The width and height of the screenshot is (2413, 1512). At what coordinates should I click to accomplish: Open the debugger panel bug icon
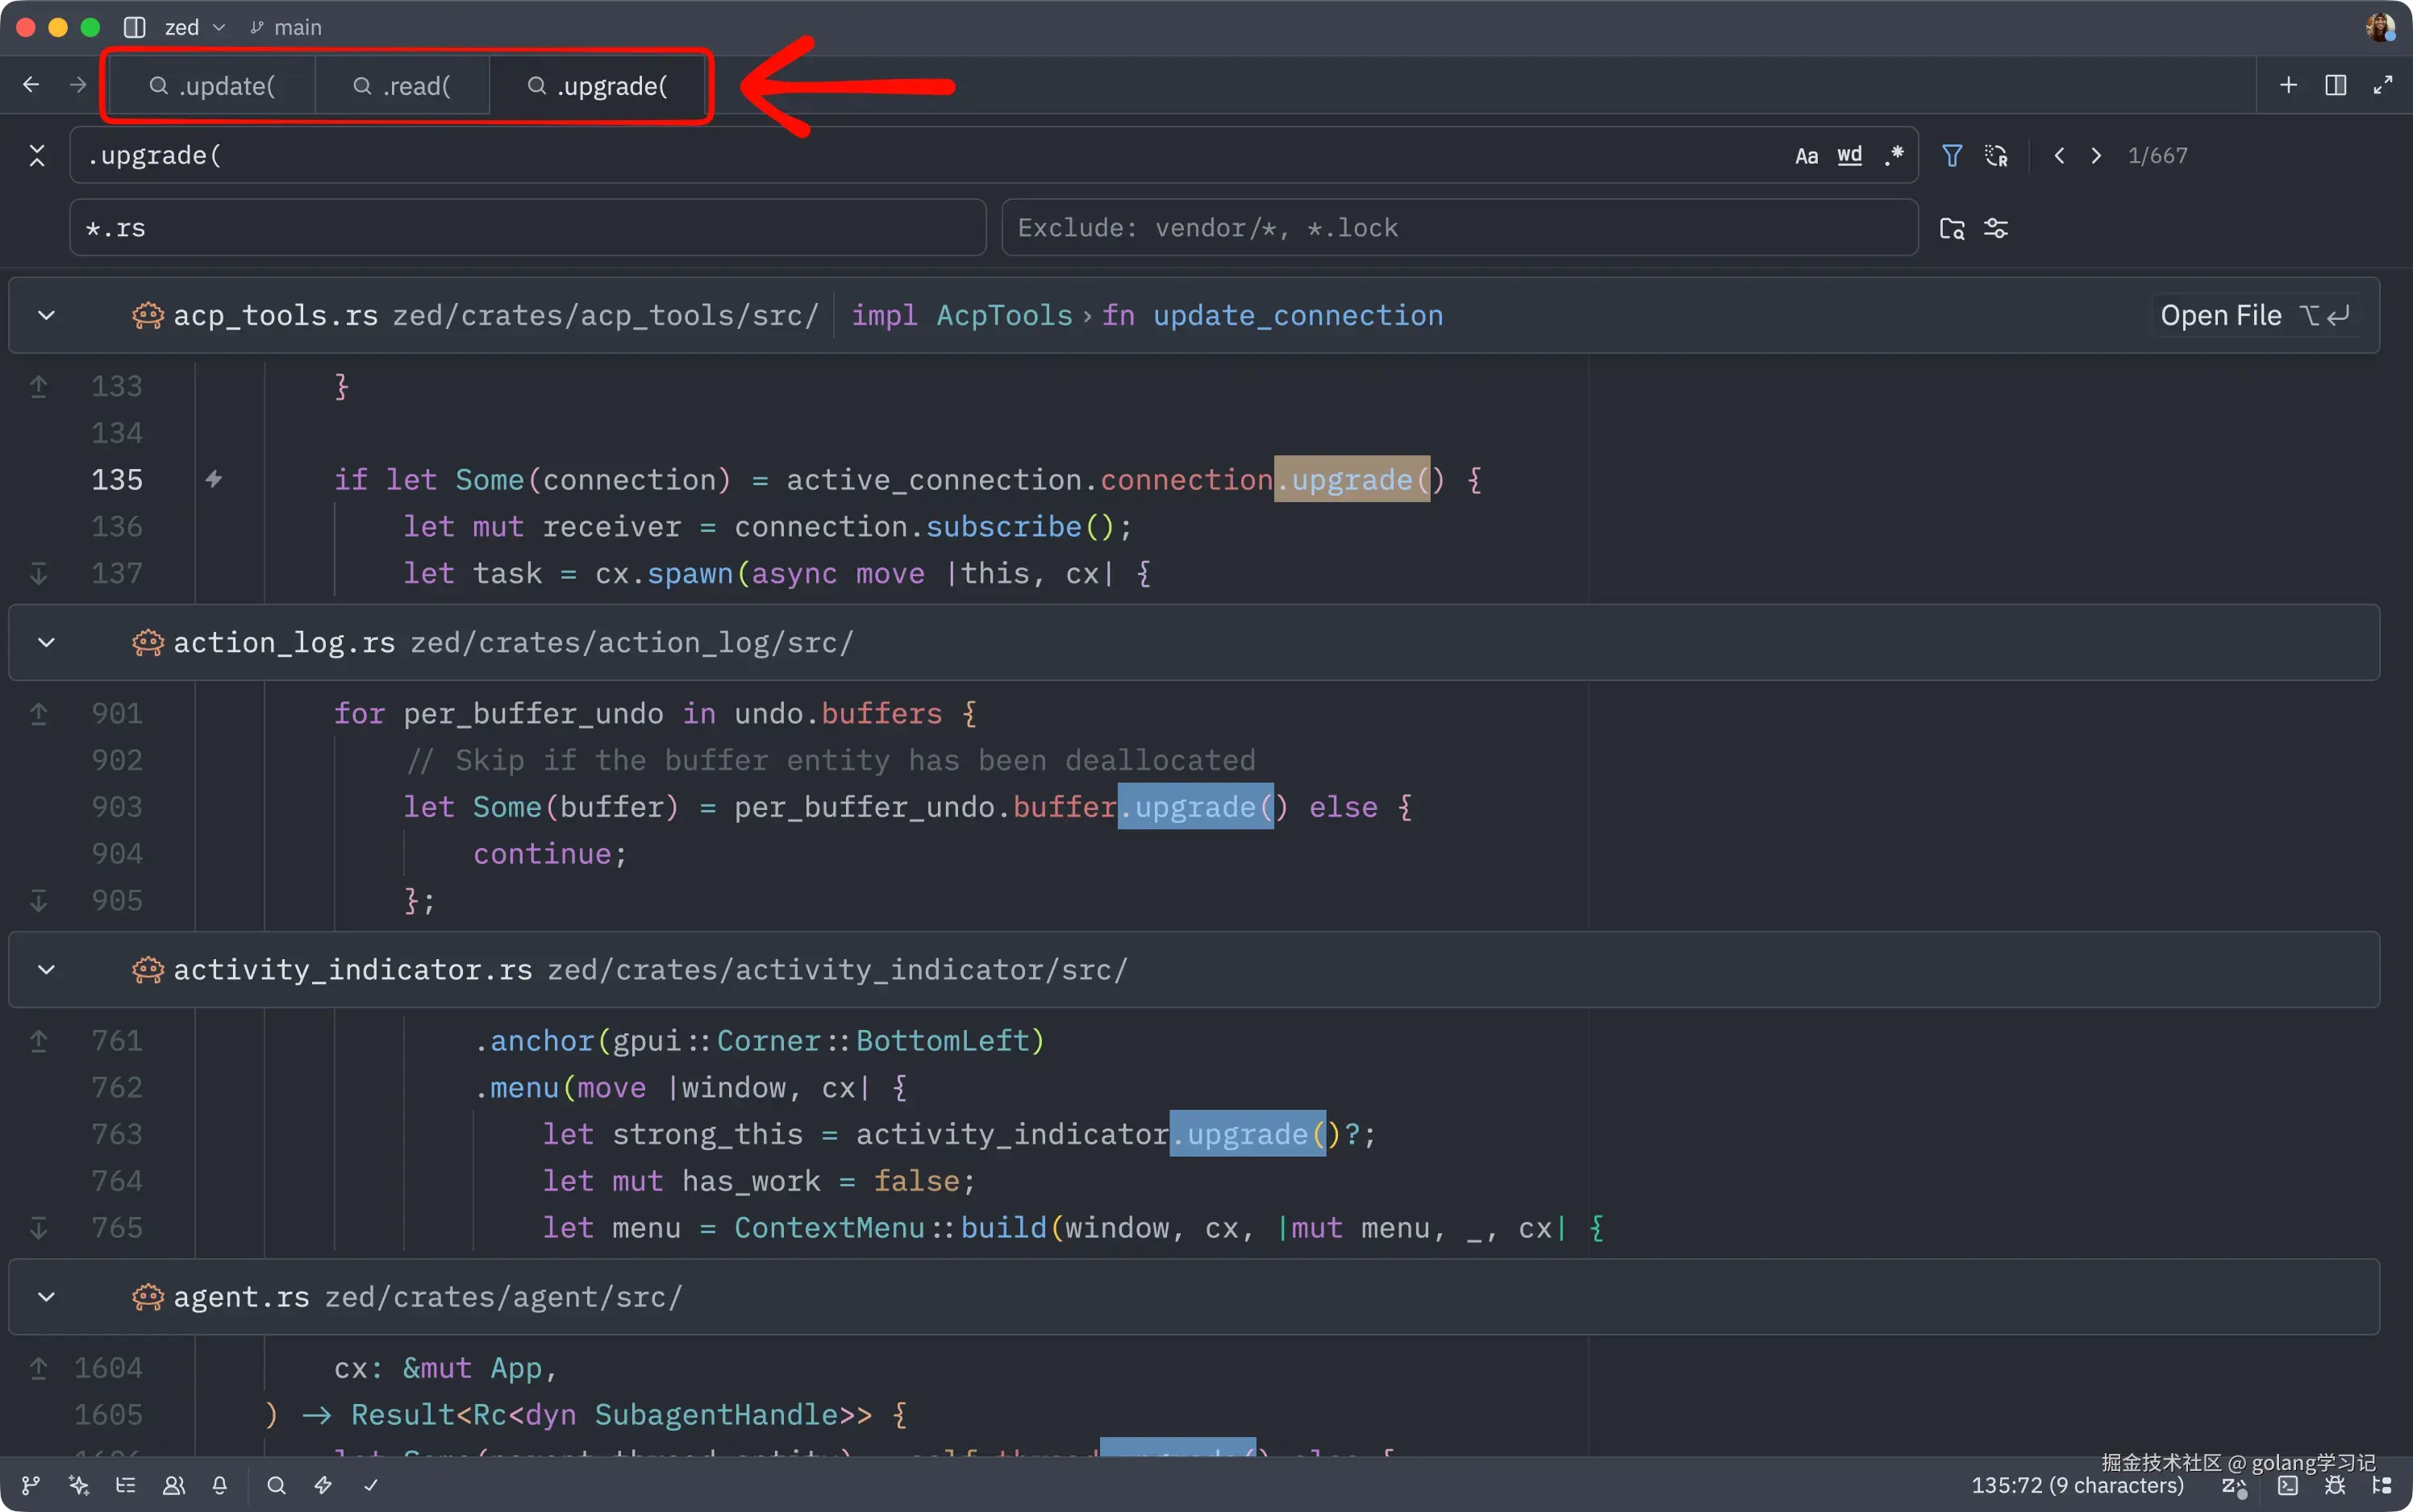2335,1486
